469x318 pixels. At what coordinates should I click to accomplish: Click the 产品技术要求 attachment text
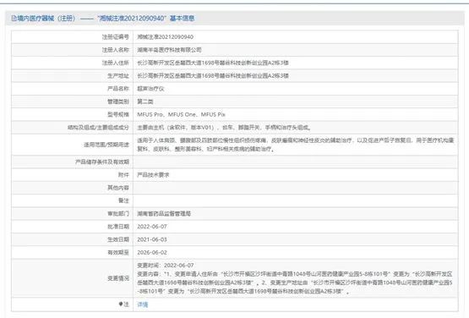coord(153,175)
